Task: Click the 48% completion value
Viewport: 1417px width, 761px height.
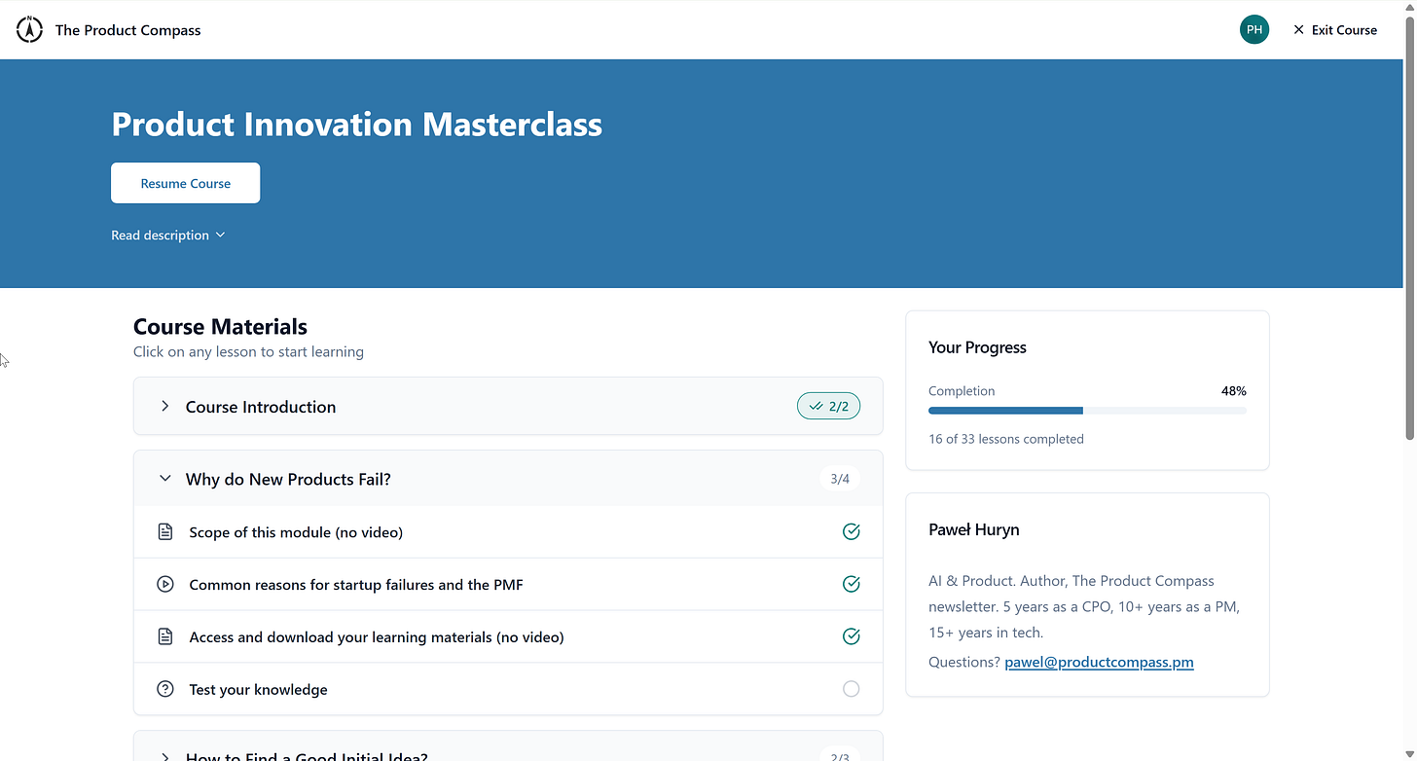Action: point(1233,391)
